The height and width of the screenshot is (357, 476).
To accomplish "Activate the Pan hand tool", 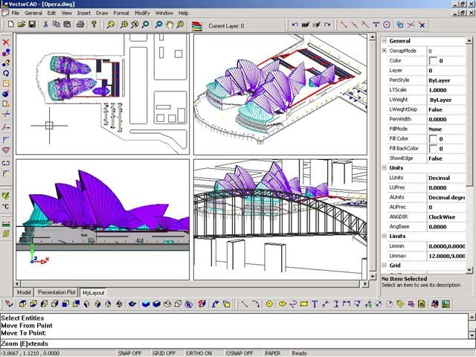I will coord(170,25).
